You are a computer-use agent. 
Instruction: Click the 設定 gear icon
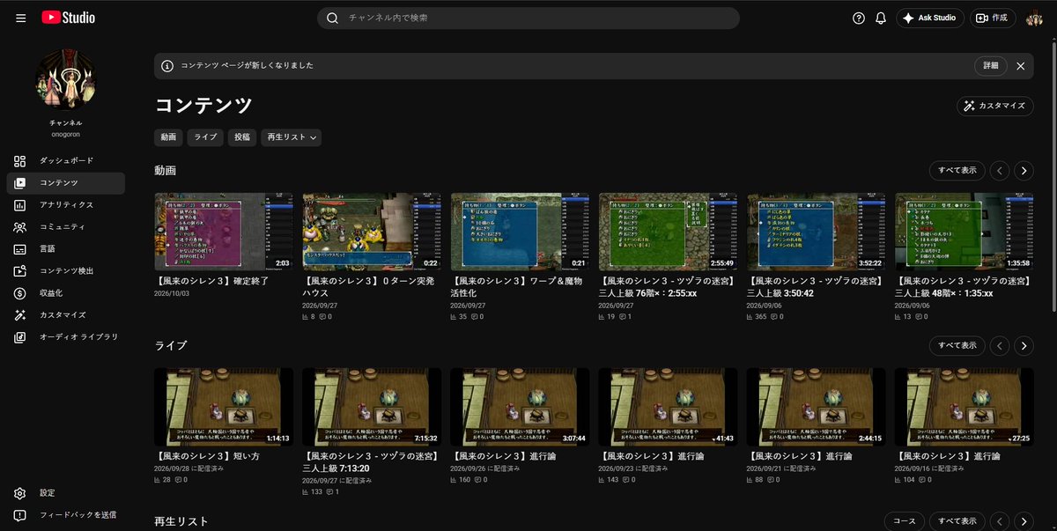20,493
